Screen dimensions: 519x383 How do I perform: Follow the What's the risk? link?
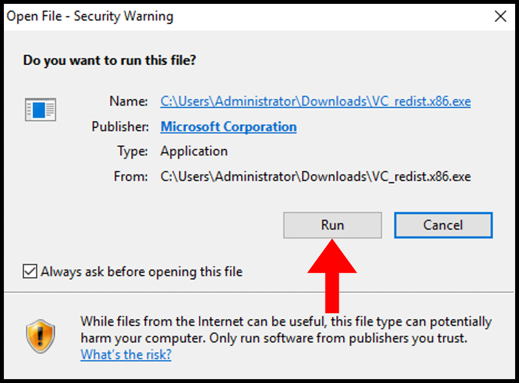click(126, 354)
